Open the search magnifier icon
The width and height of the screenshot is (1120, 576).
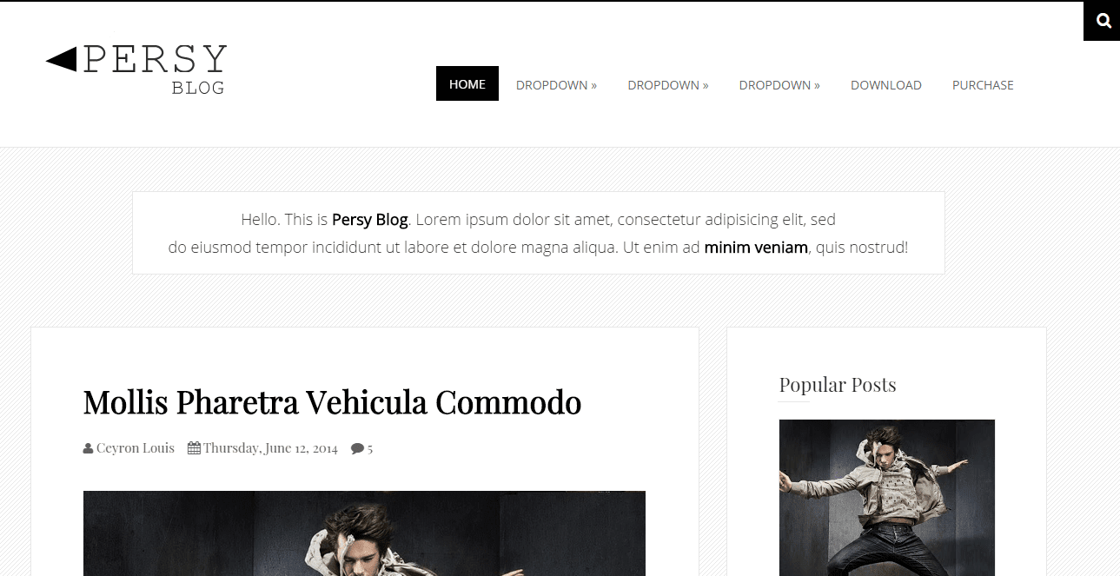[x=1103, y=21]
